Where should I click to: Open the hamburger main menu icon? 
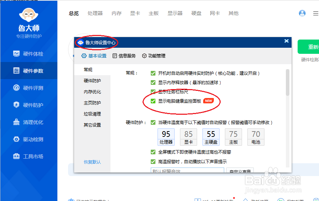(316, 14)
